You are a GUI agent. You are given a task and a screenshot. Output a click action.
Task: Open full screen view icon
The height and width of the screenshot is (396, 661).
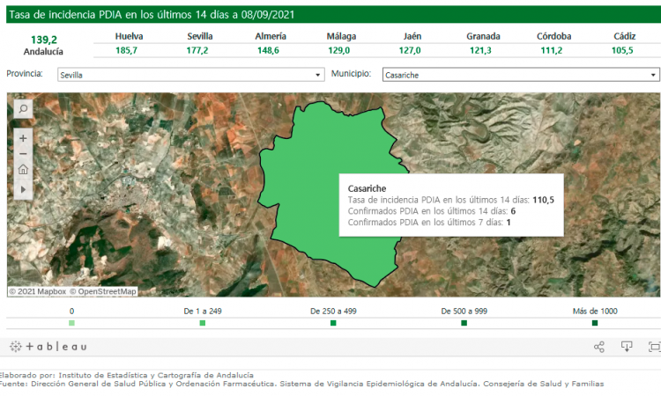point(653,347)
